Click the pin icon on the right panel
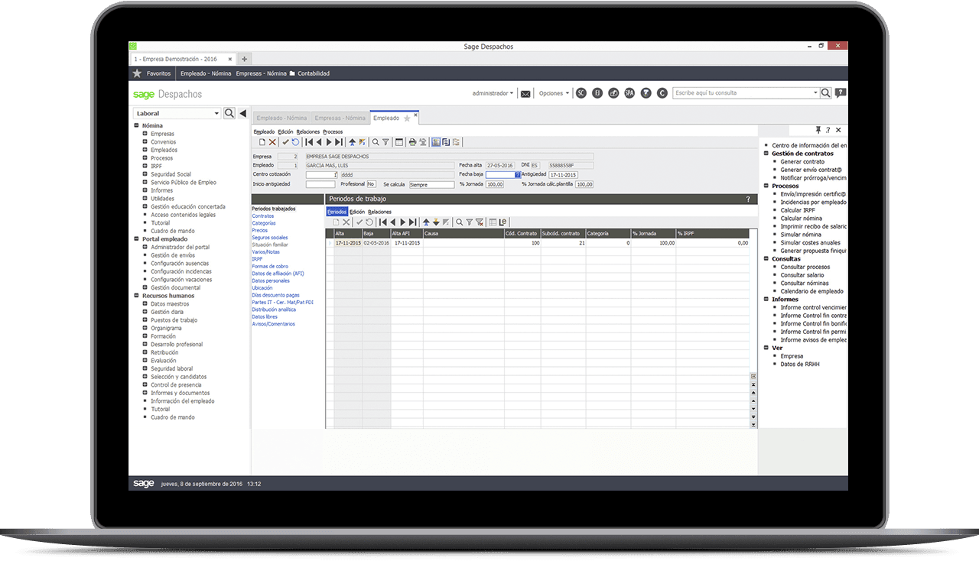This screenshot has width=979, height=561. click(x=818, y=130)
